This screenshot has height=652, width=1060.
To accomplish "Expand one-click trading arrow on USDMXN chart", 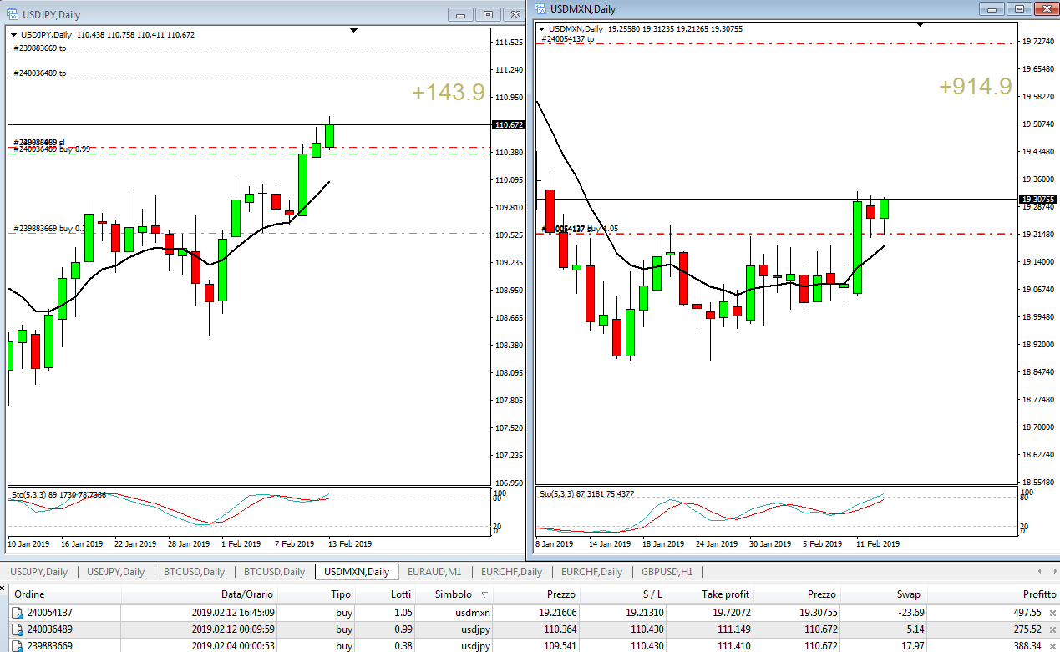I will pos(542,29).
